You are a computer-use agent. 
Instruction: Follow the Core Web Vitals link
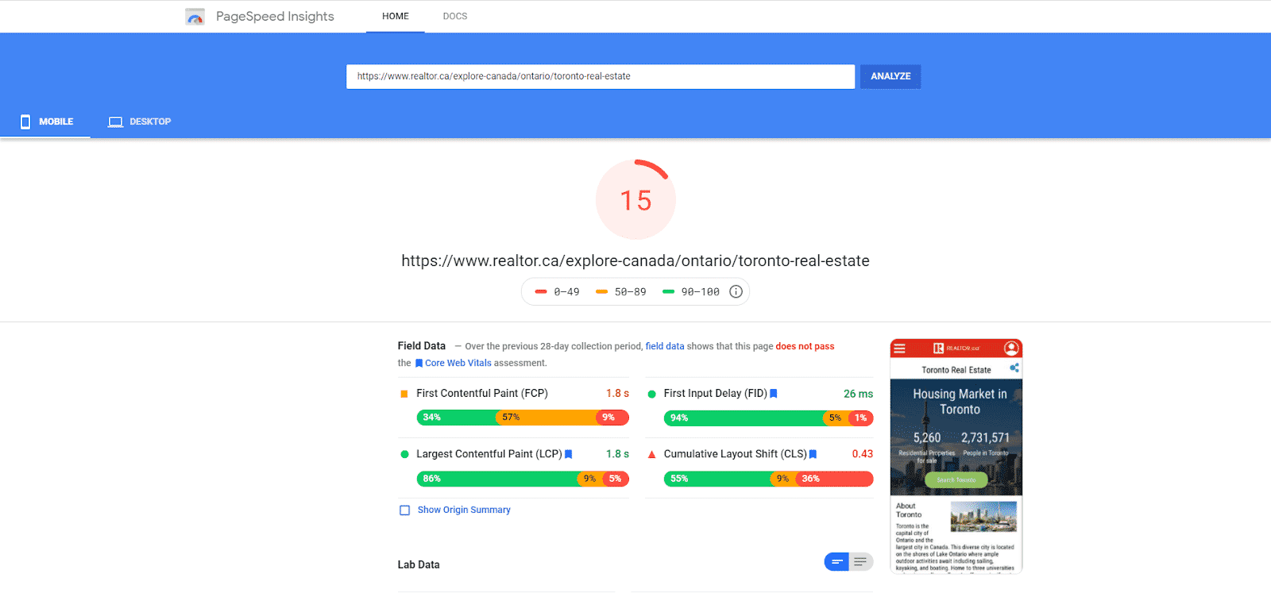[x=458, y=363]
